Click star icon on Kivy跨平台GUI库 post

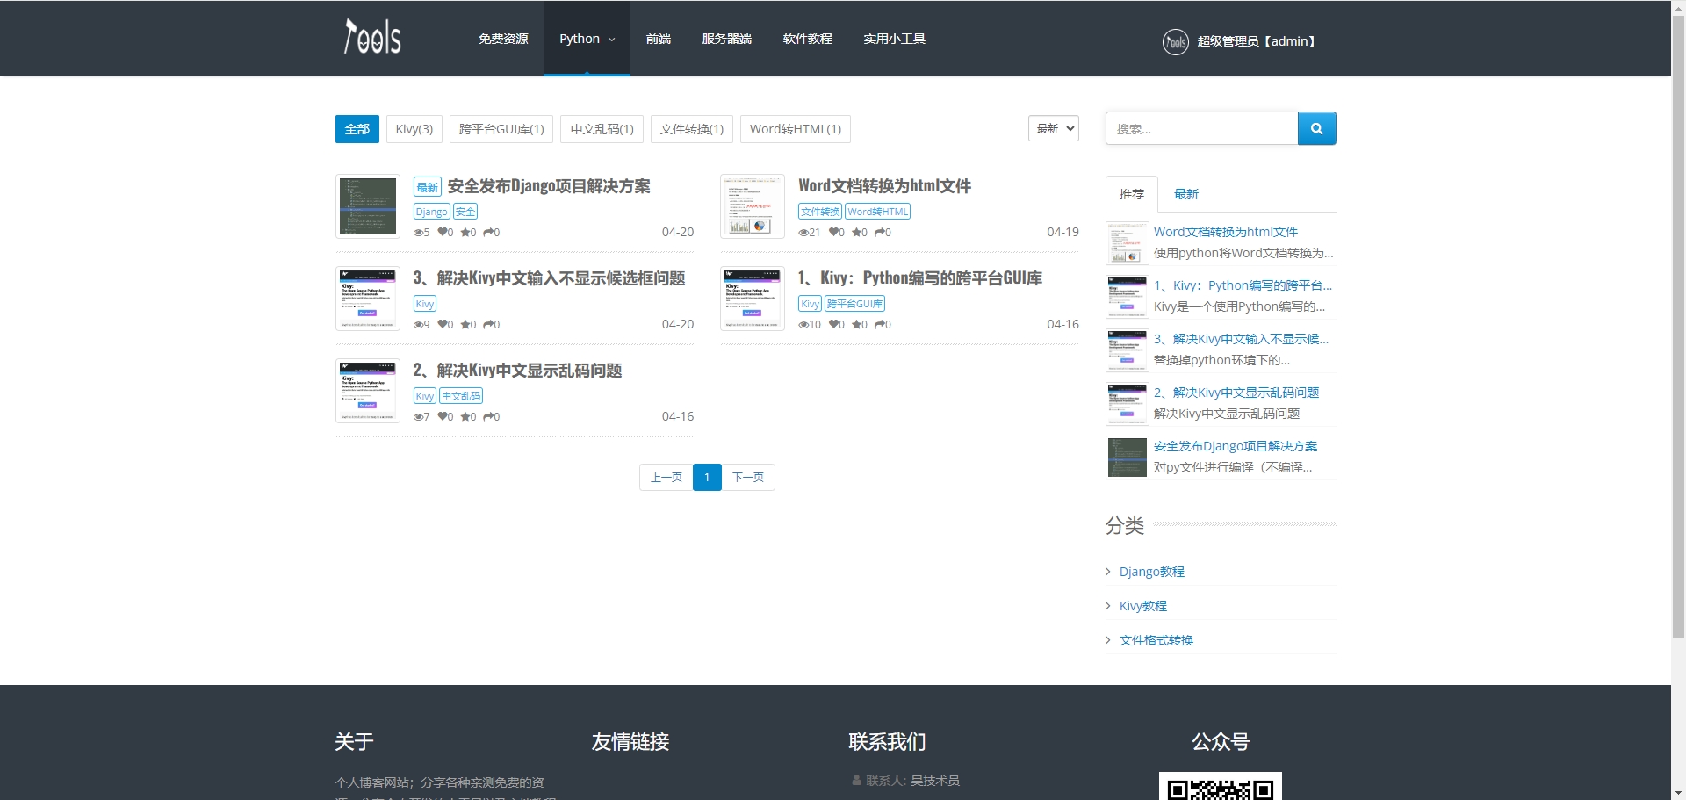click(x=856, y=325)
